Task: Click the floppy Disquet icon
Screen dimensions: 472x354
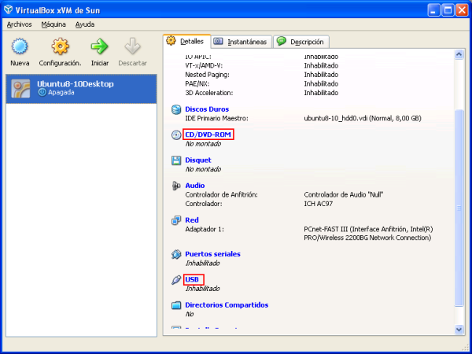Action: [x=175, y=160]
